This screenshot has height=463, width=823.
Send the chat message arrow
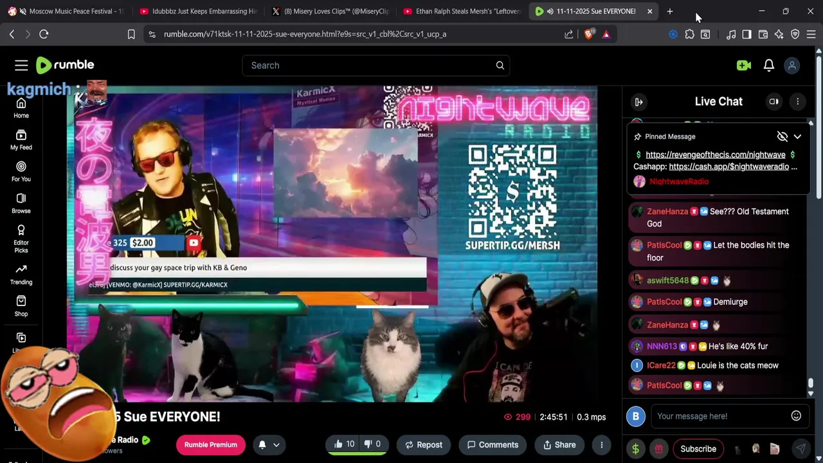[x=800, y=449]
